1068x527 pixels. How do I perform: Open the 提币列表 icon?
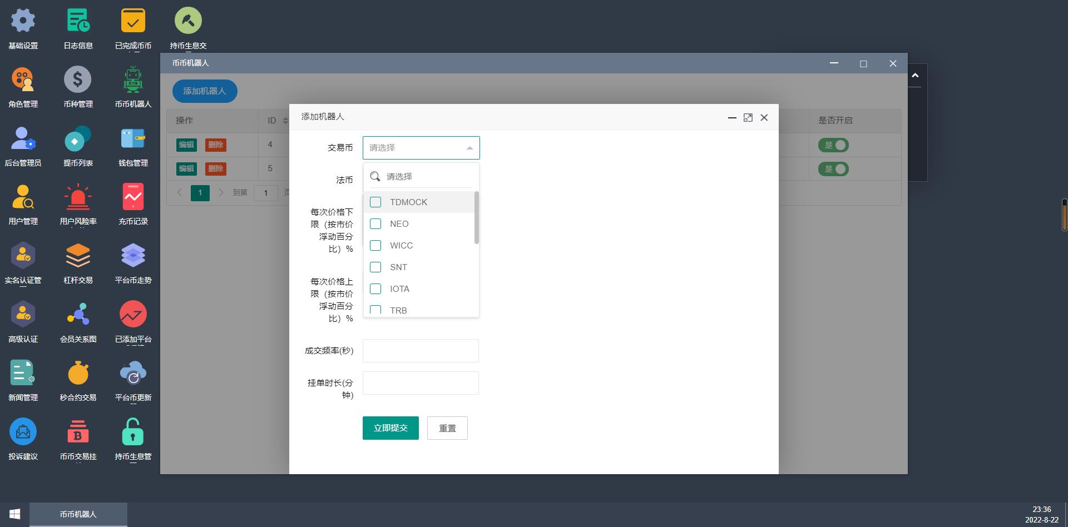click(78, 138)
